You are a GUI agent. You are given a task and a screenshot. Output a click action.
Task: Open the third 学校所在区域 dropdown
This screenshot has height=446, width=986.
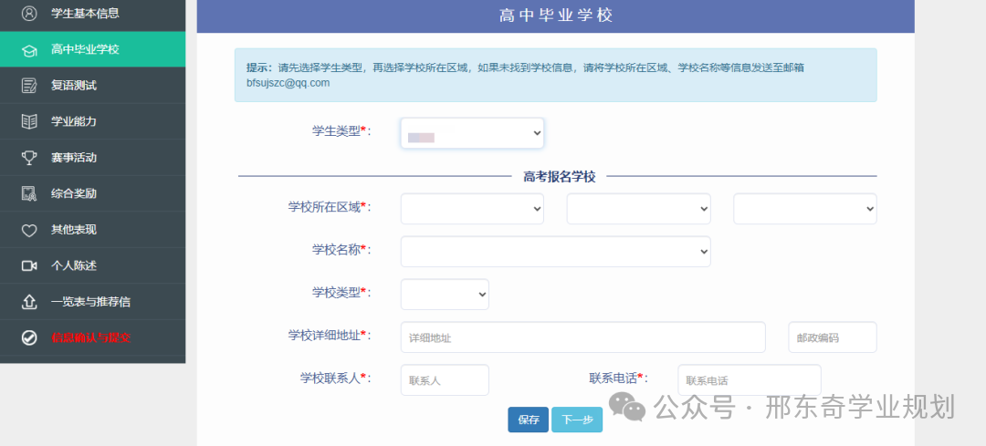[x=804, y=209]
